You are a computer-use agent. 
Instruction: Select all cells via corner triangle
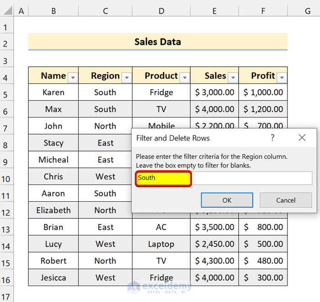click(x=8, y=10)
